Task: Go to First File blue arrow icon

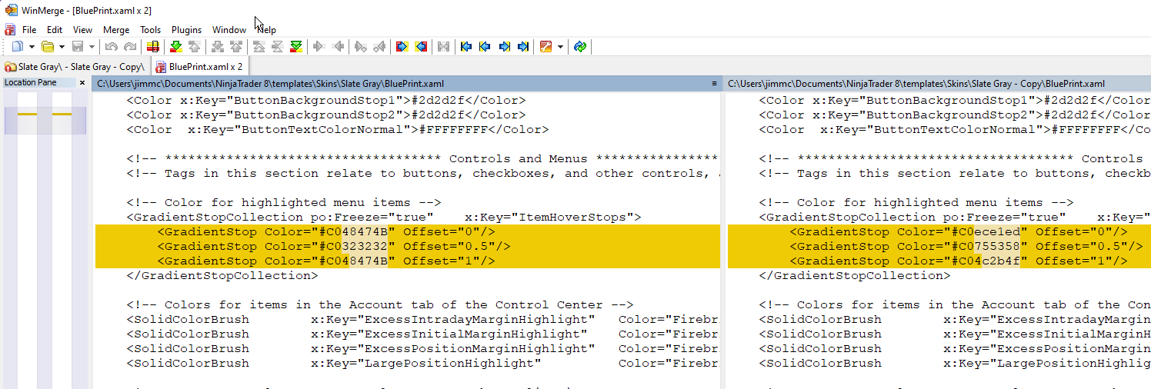Action: click(x=465, y=47)
